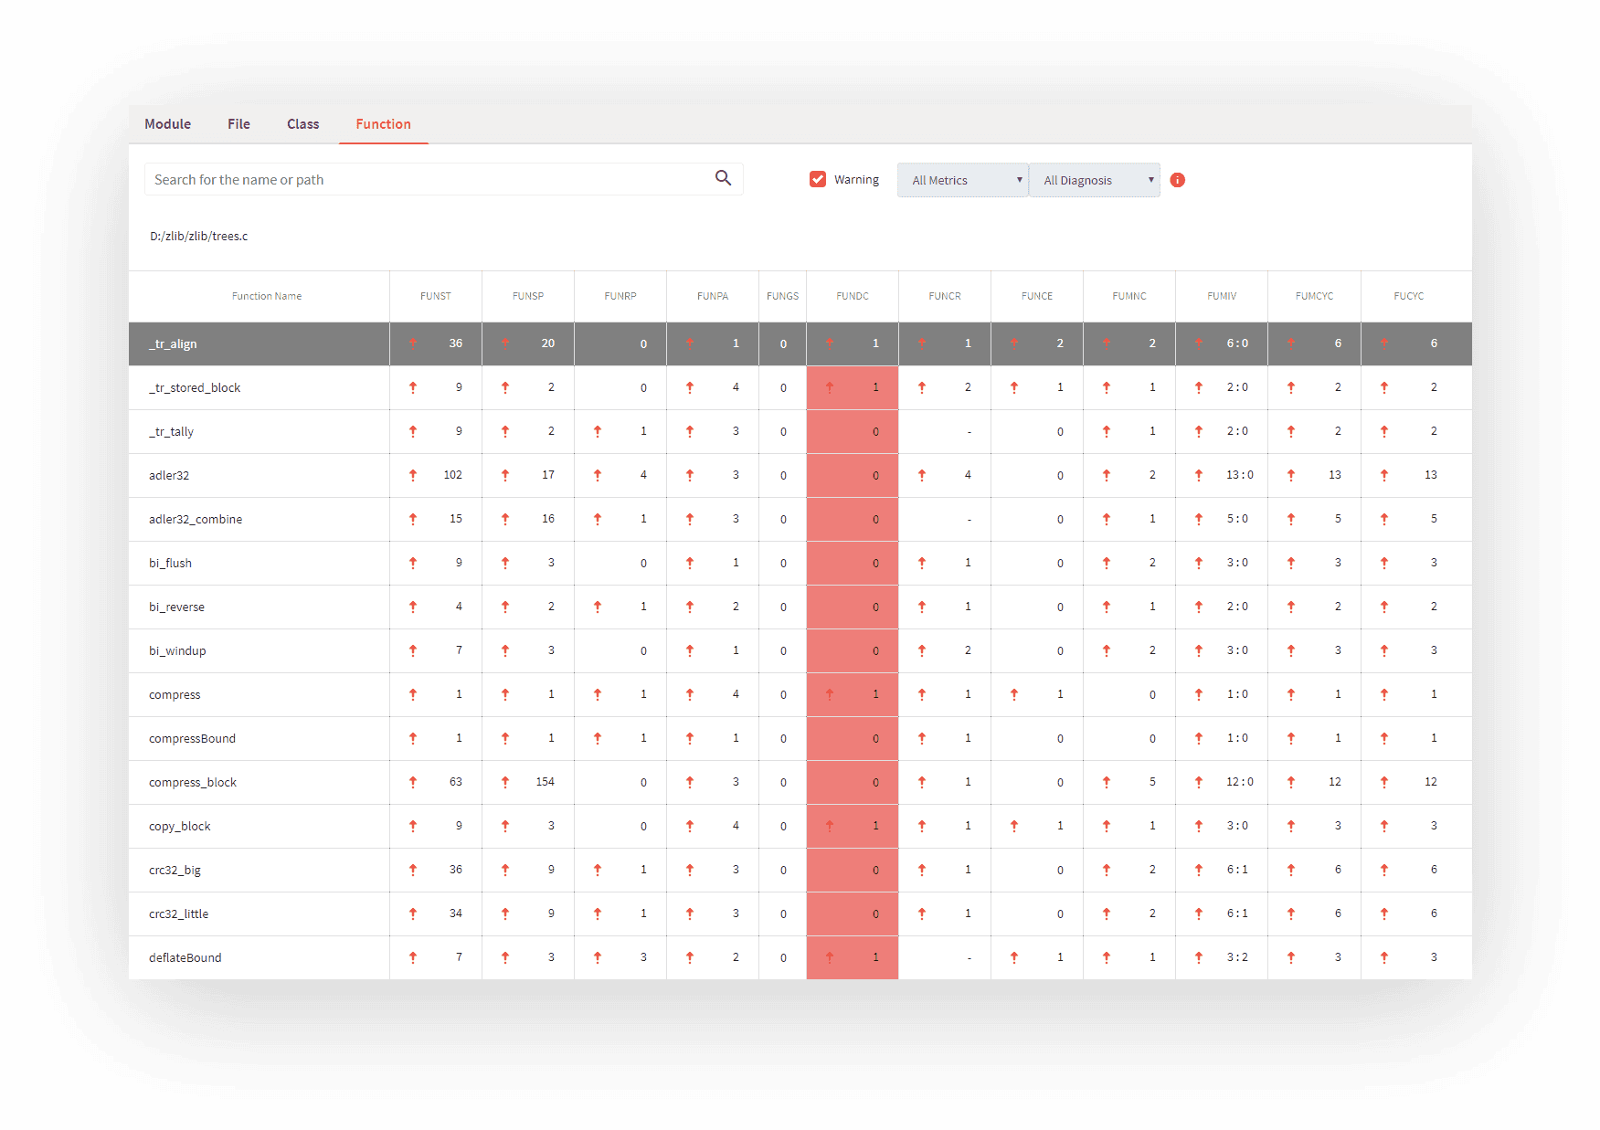The image size is (1600, 1130).
Task: Click FUMIV value 13:0 in adler32 row
Action: [x=1240, y=475]
